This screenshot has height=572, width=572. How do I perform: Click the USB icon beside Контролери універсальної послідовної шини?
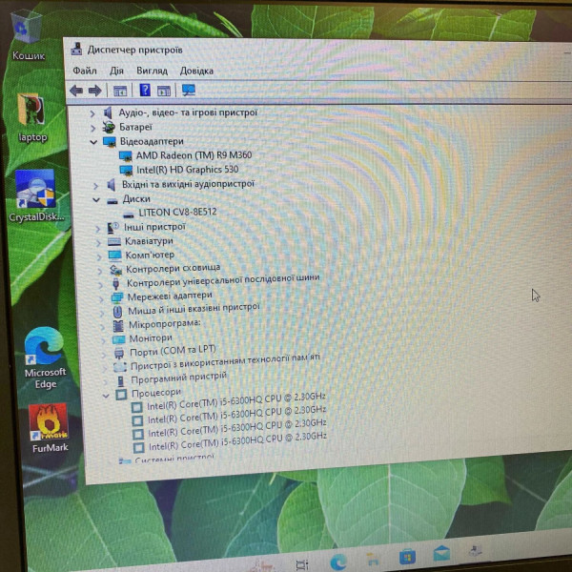(116, 283)
